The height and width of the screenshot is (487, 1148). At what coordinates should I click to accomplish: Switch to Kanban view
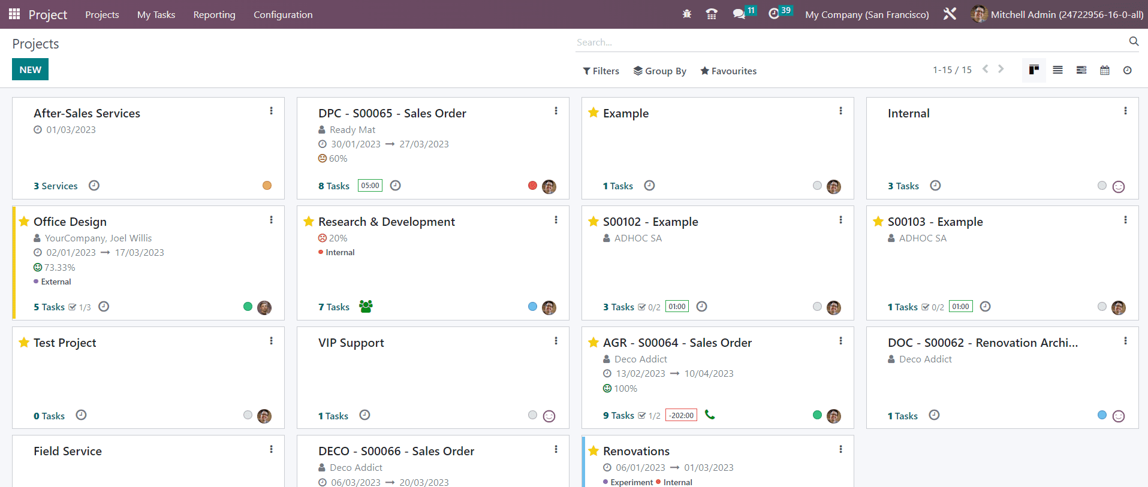pyautogui.click(x=1034, y=70)
